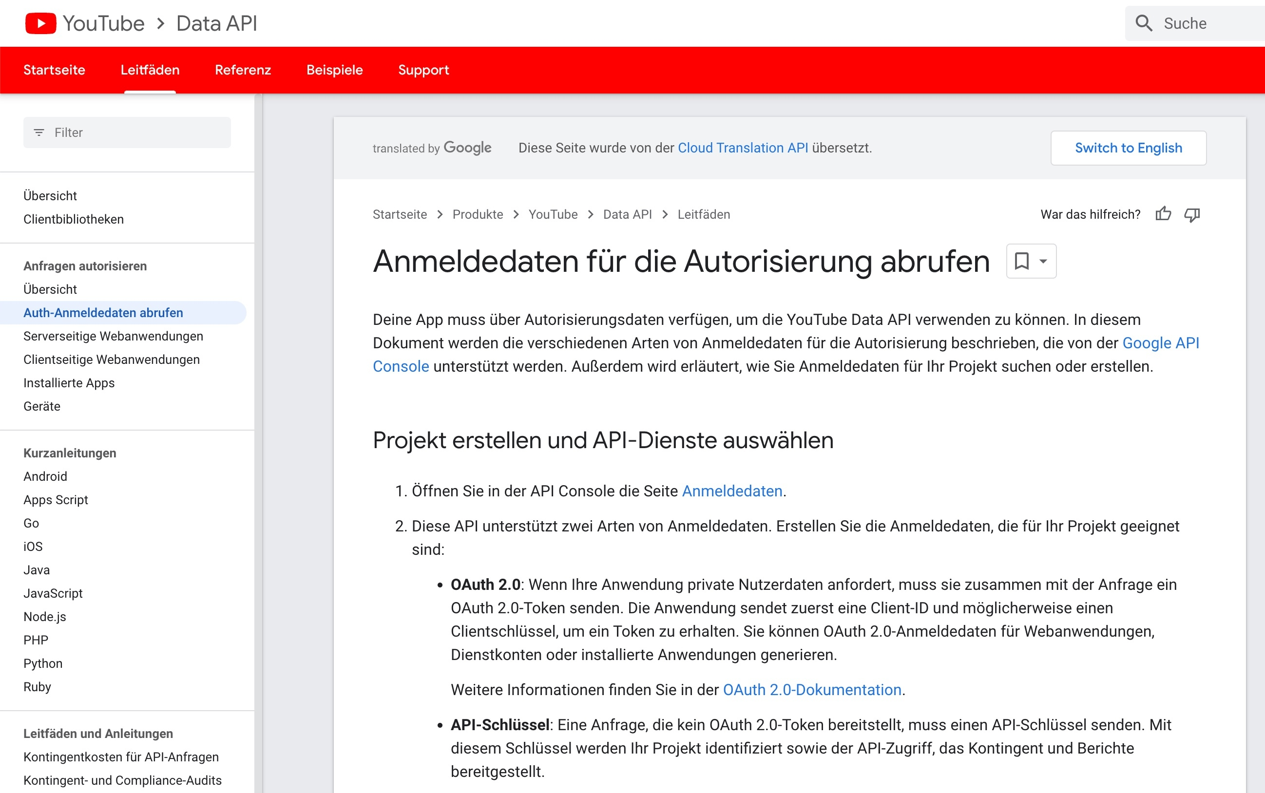Image resolution: width=1265 pixels, height=793 pixels.
Task: Open the iOS quickstart
Action: click(x=33, y=546)
